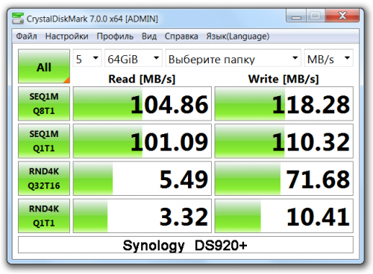Open the Язык(Language) menu

click(x=237, y=36)
